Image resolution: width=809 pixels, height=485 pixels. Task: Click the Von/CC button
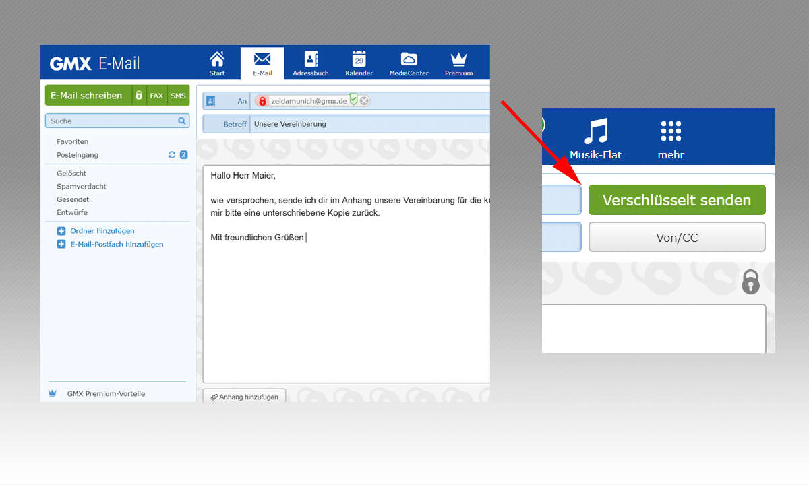pos(677,237)
